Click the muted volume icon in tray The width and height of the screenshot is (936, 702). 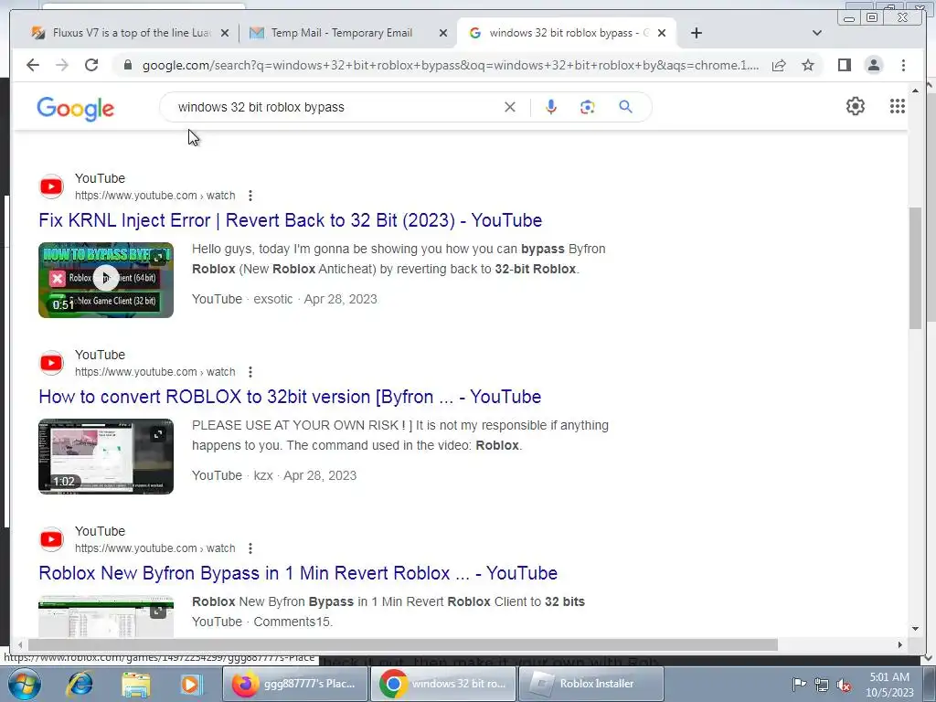844,686
